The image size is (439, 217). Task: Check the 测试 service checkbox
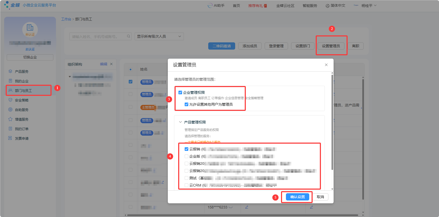pyautogui.click(x=186, y=178)
